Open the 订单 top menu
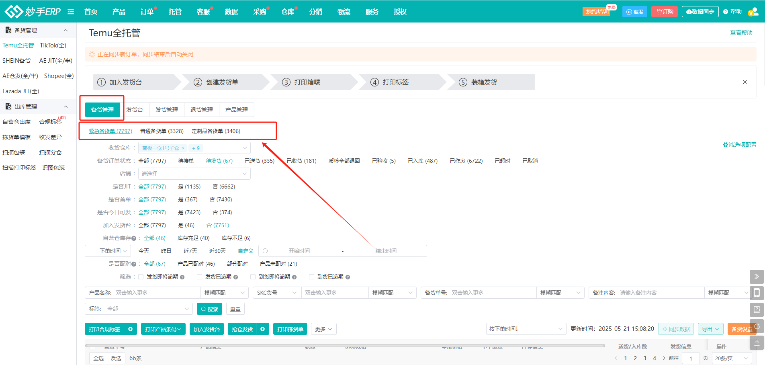 tap(147, 12)
